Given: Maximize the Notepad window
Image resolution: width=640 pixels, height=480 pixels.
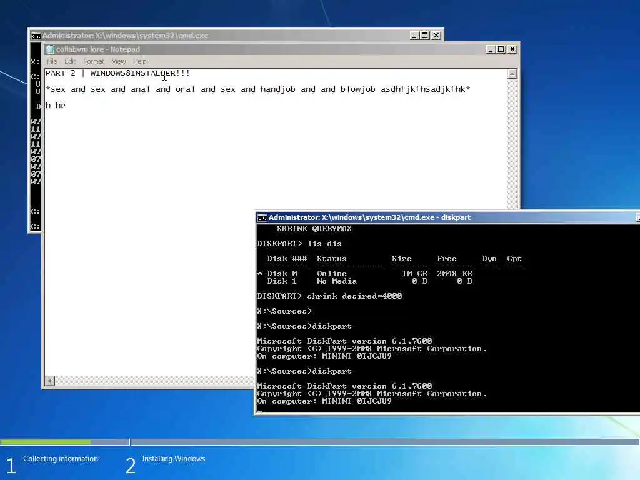Looking at the screenshot, I should tap(501, 49).
